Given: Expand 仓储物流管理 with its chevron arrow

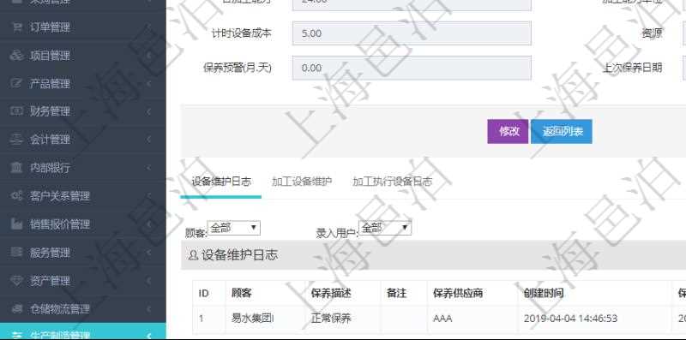Looking at the screenshot, I should tap(148, 309).
